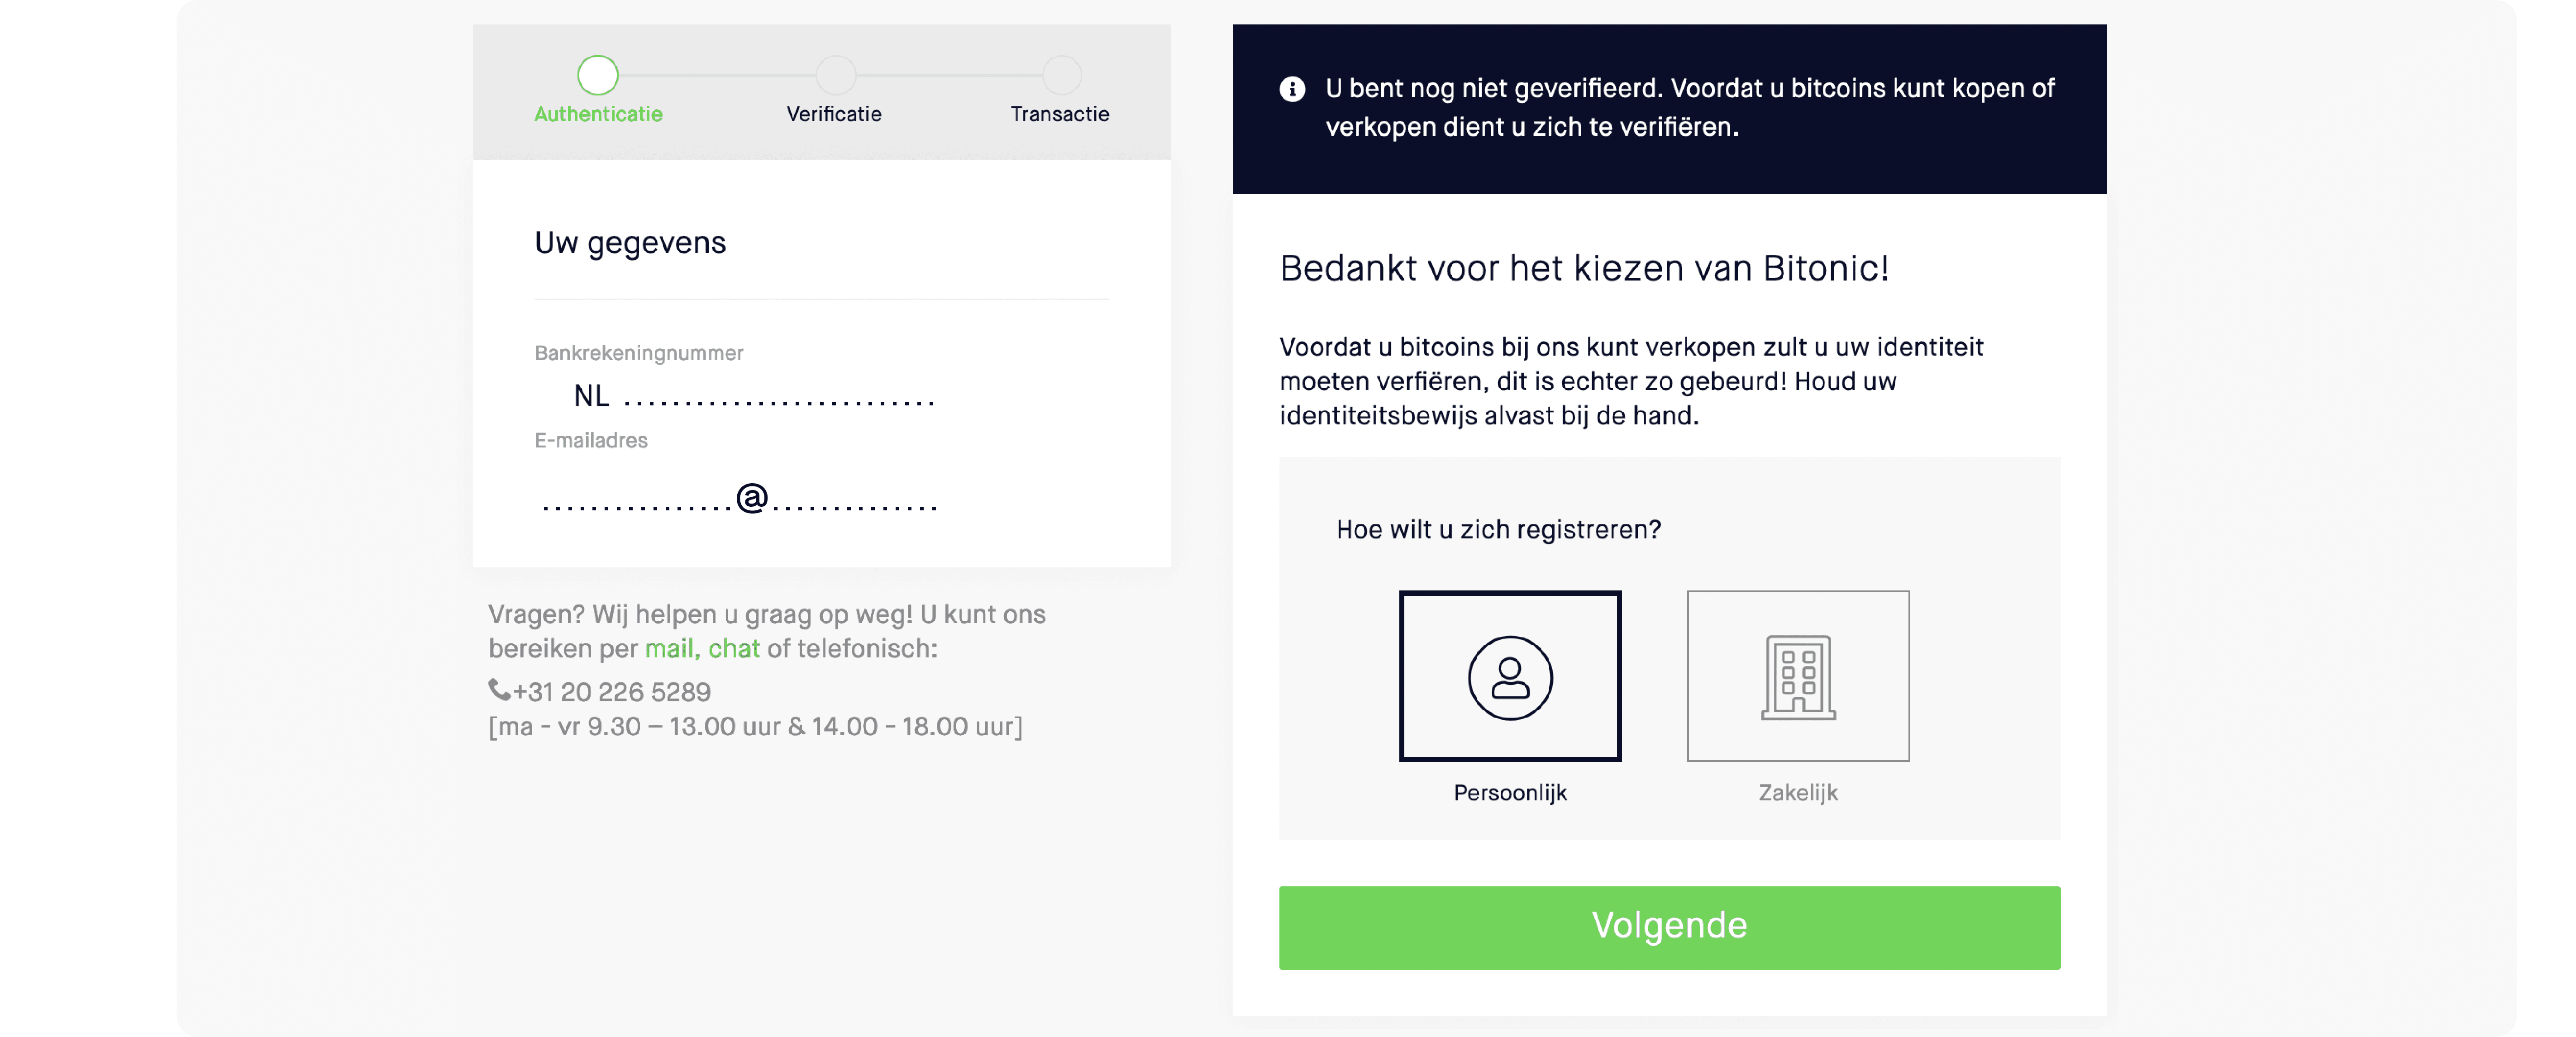The image size is (2576, 1037).
Task: Open the Verificatie step label
Action: [834, 114]
